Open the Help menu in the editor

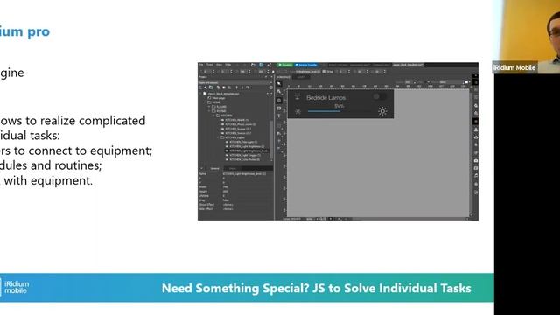coord(227,65)
